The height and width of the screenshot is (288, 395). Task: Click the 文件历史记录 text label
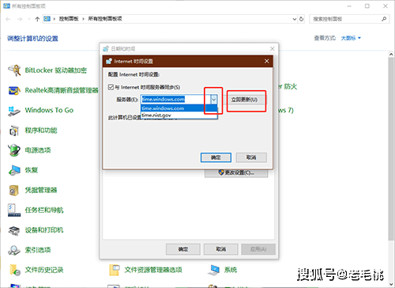[x=44, y=270]
